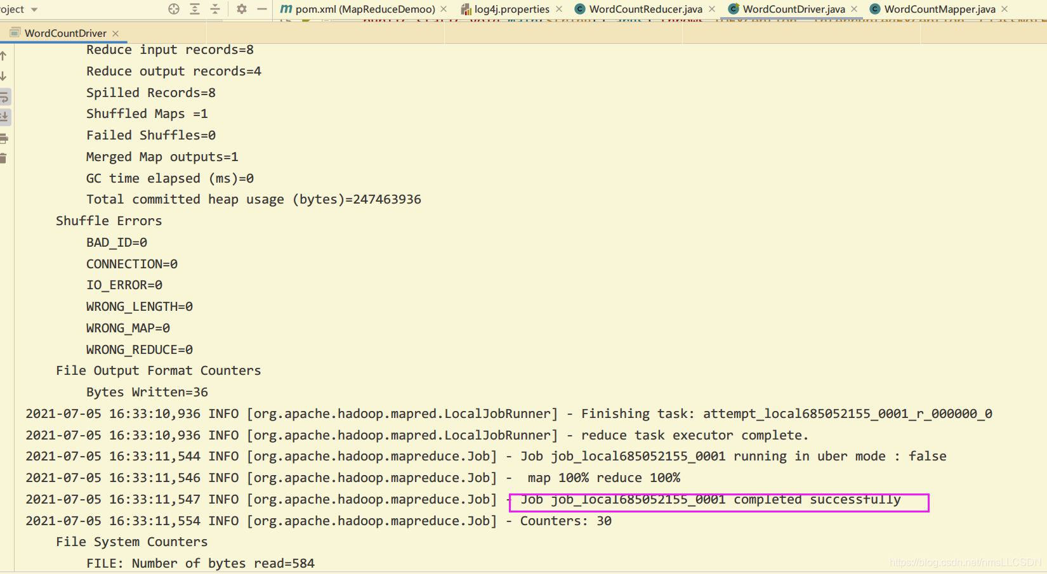
Task: Click the class icon on WordCountDriver.java tab
Action: [734, 9]
